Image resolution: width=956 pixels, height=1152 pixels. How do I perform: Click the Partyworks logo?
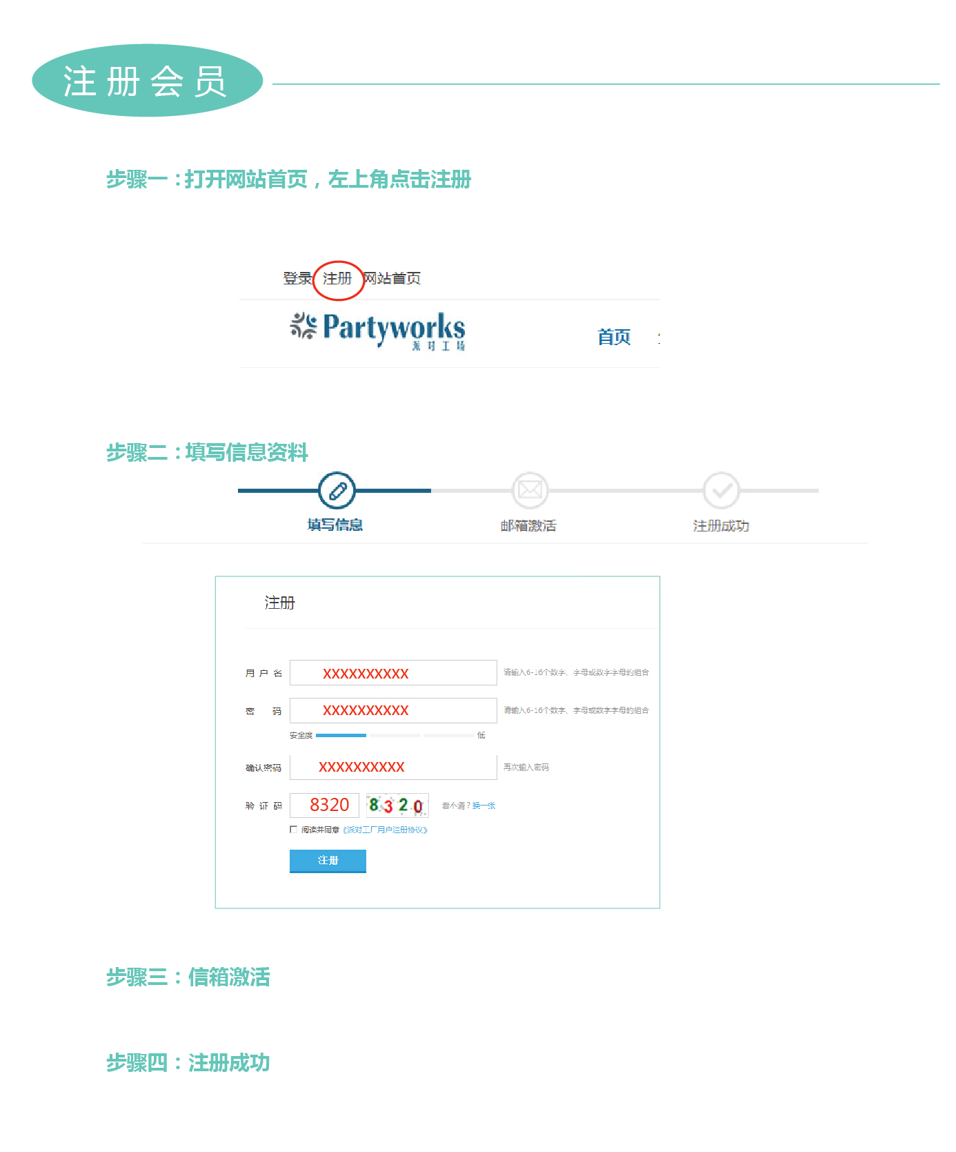(x=378, y=331)
